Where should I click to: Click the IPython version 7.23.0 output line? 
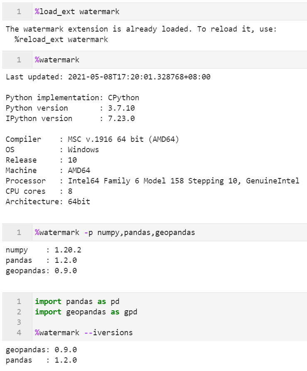pyautogui.click(x=70, y=119)
